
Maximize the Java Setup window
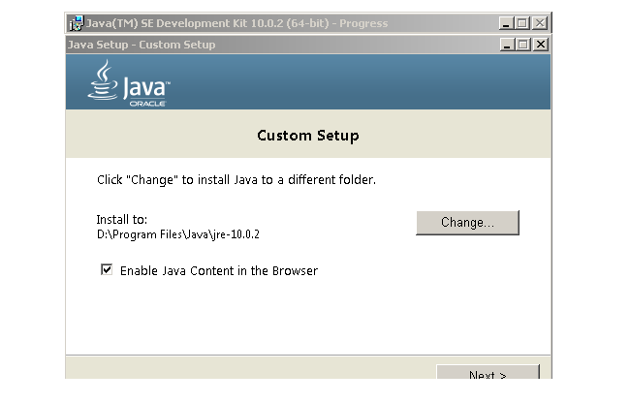click(523, 45)
